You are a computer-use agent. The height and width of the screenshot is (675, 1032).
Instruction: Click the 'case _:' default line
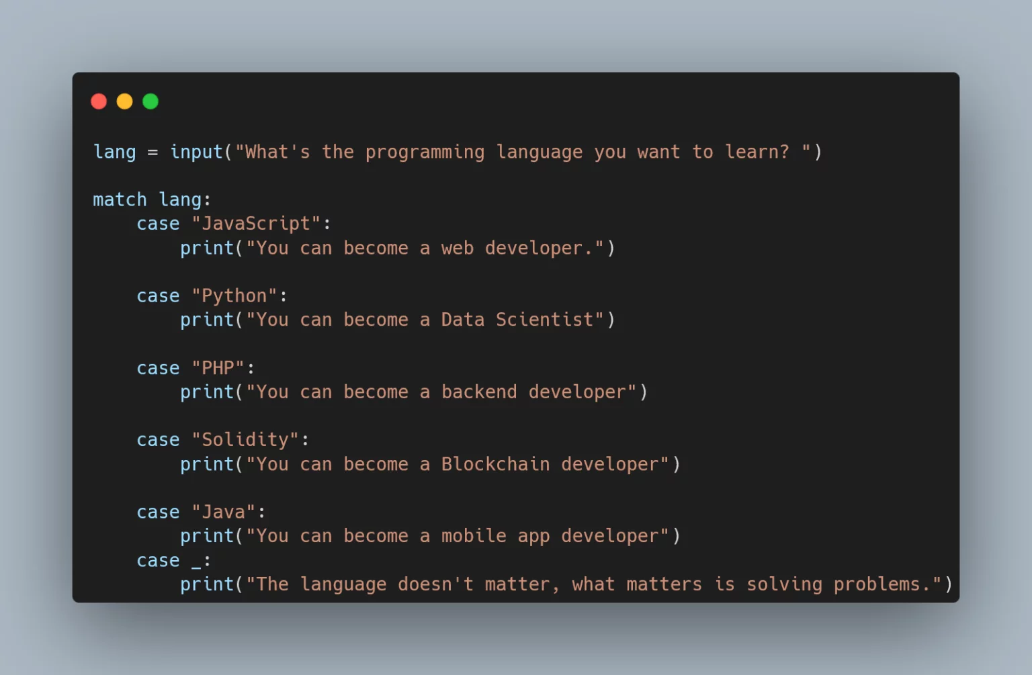(174, 561)
